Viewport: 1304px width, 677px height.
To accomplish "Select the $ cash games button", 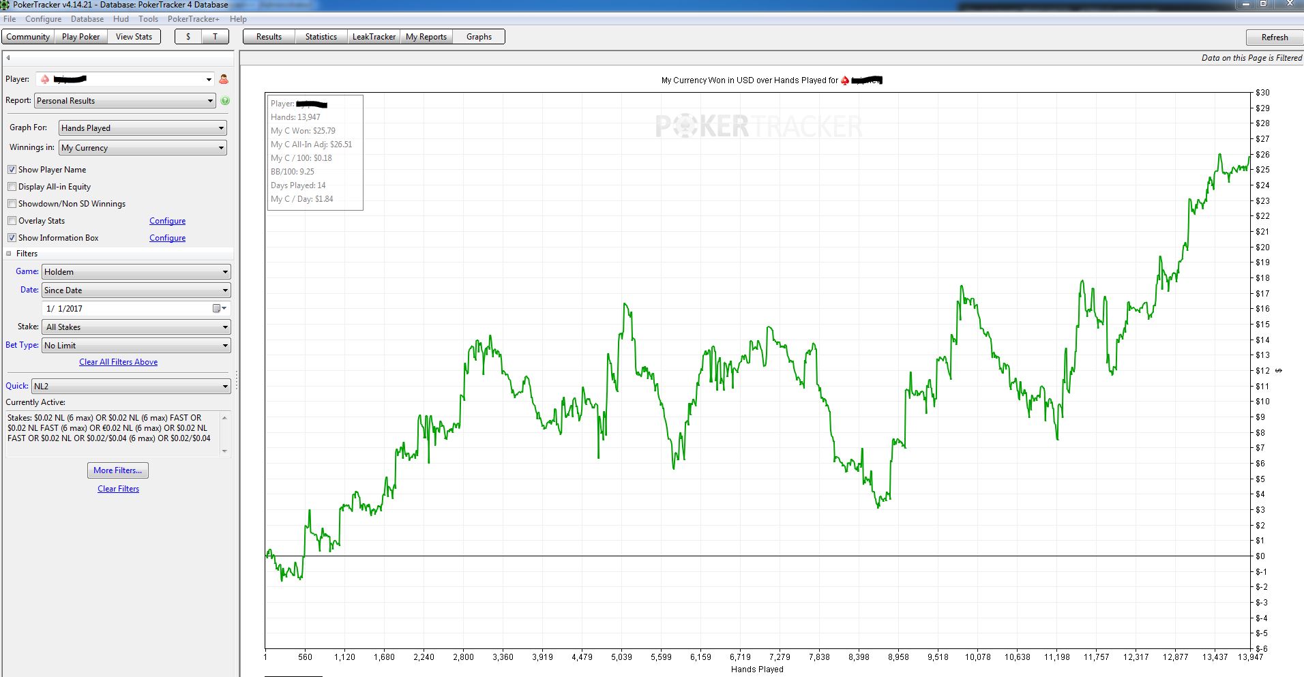I will click(x=188, y=37).
